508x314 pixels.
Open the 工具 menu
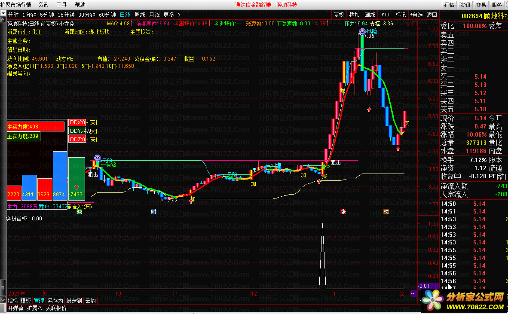pos(61,5)
